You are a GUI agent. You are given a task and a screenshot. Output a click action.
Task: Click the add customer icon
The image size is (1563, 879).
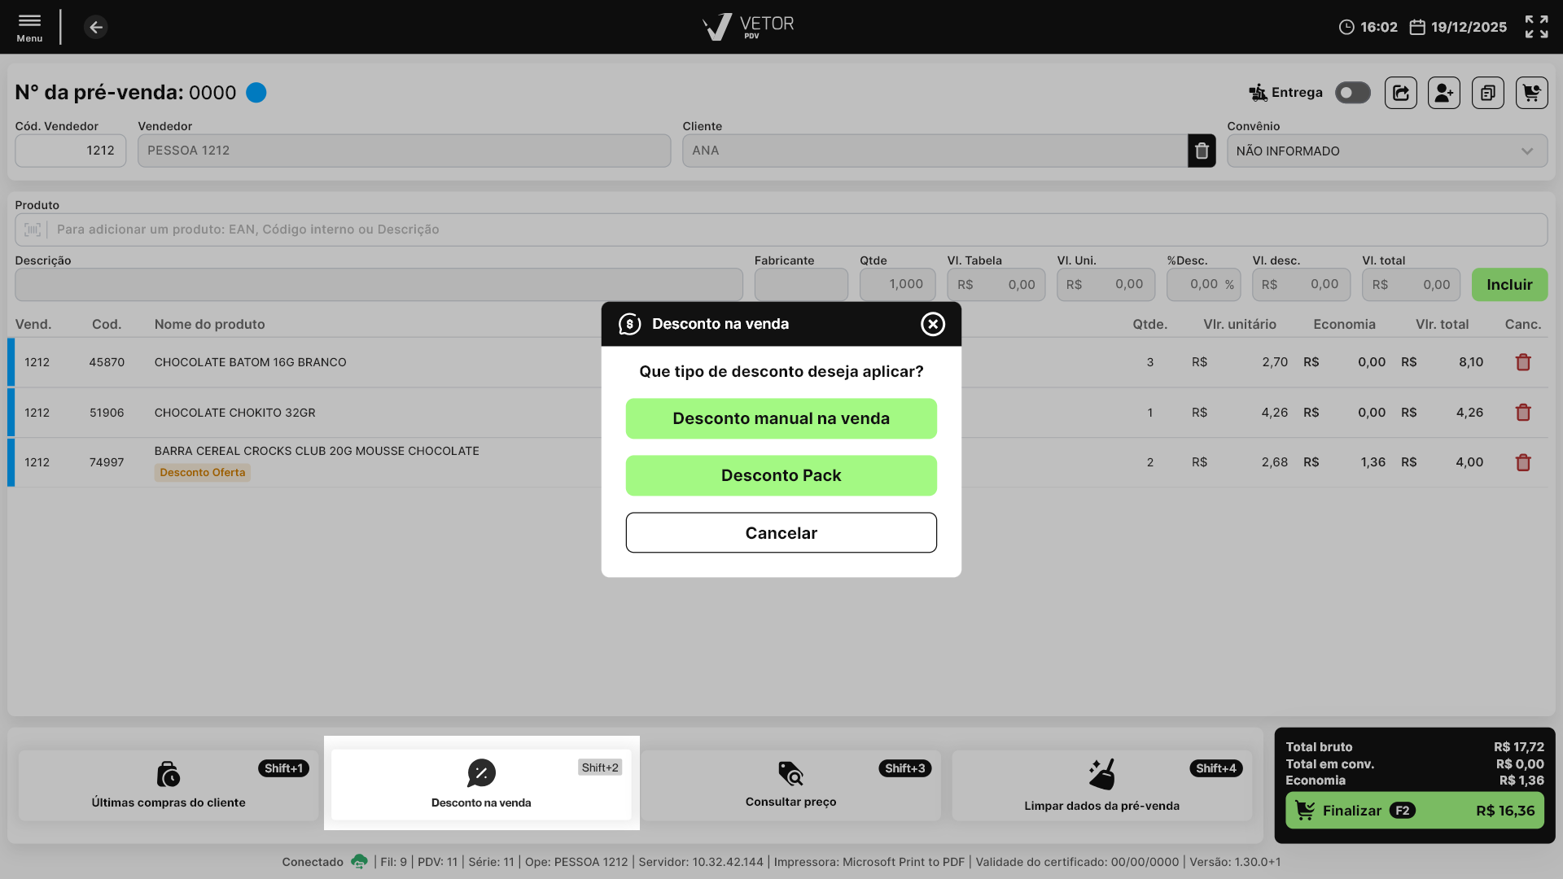pos(1443,93)
